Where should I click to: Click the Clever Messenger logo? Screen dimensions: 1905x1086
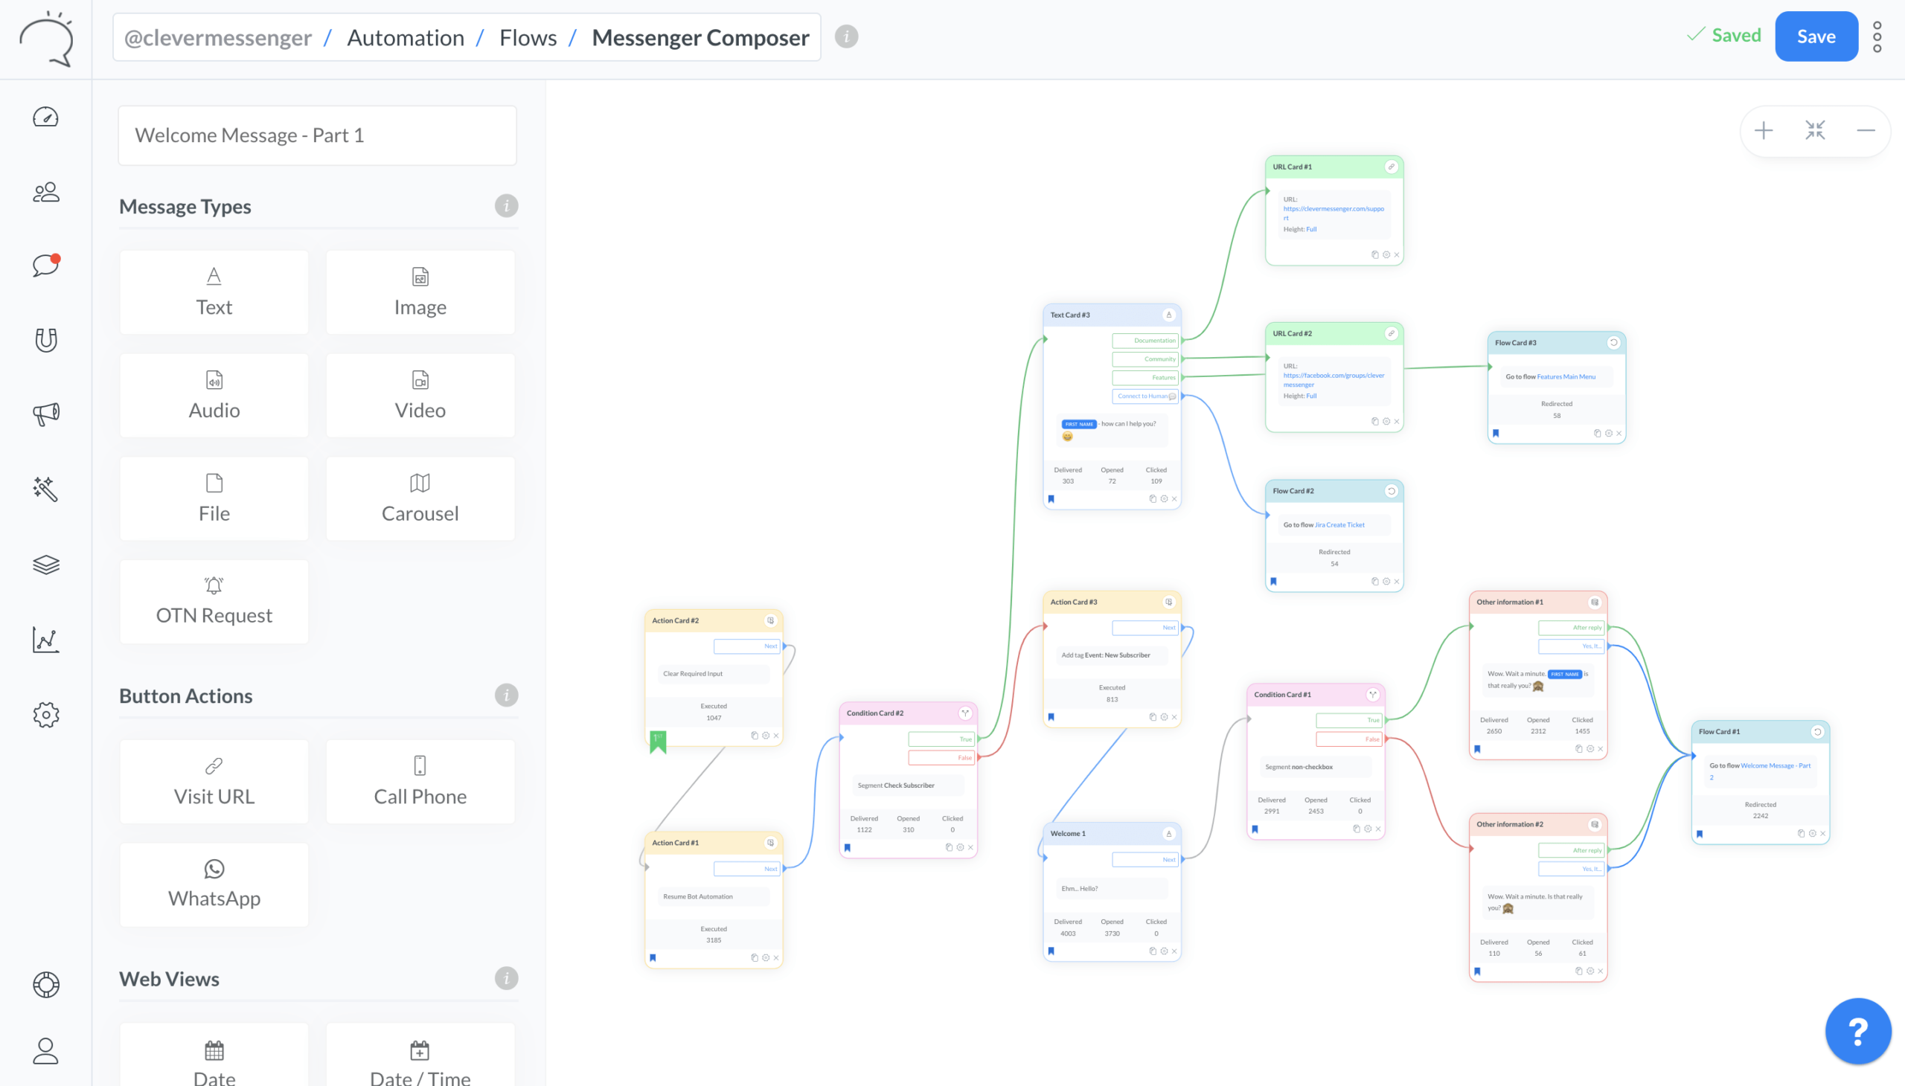click(46, 39)
